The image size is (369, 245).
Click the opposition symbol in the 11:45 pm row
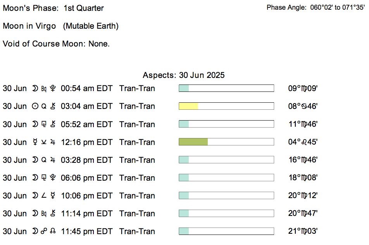(44, 231)
